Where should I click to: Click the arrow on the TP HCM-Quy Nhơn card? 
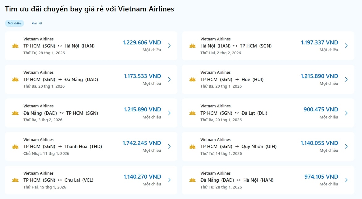(346, 147)
